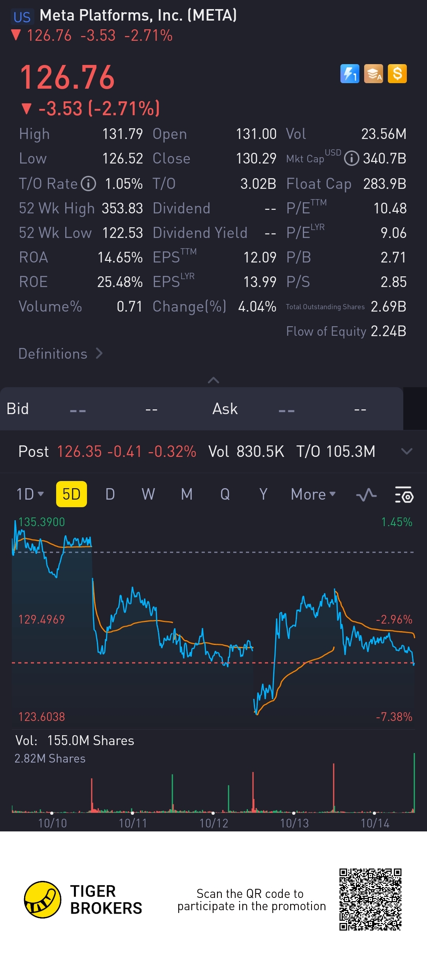Open the chart indicator waveform icon
This screenshot has height=968, width=427.
(x=366, y=494)
